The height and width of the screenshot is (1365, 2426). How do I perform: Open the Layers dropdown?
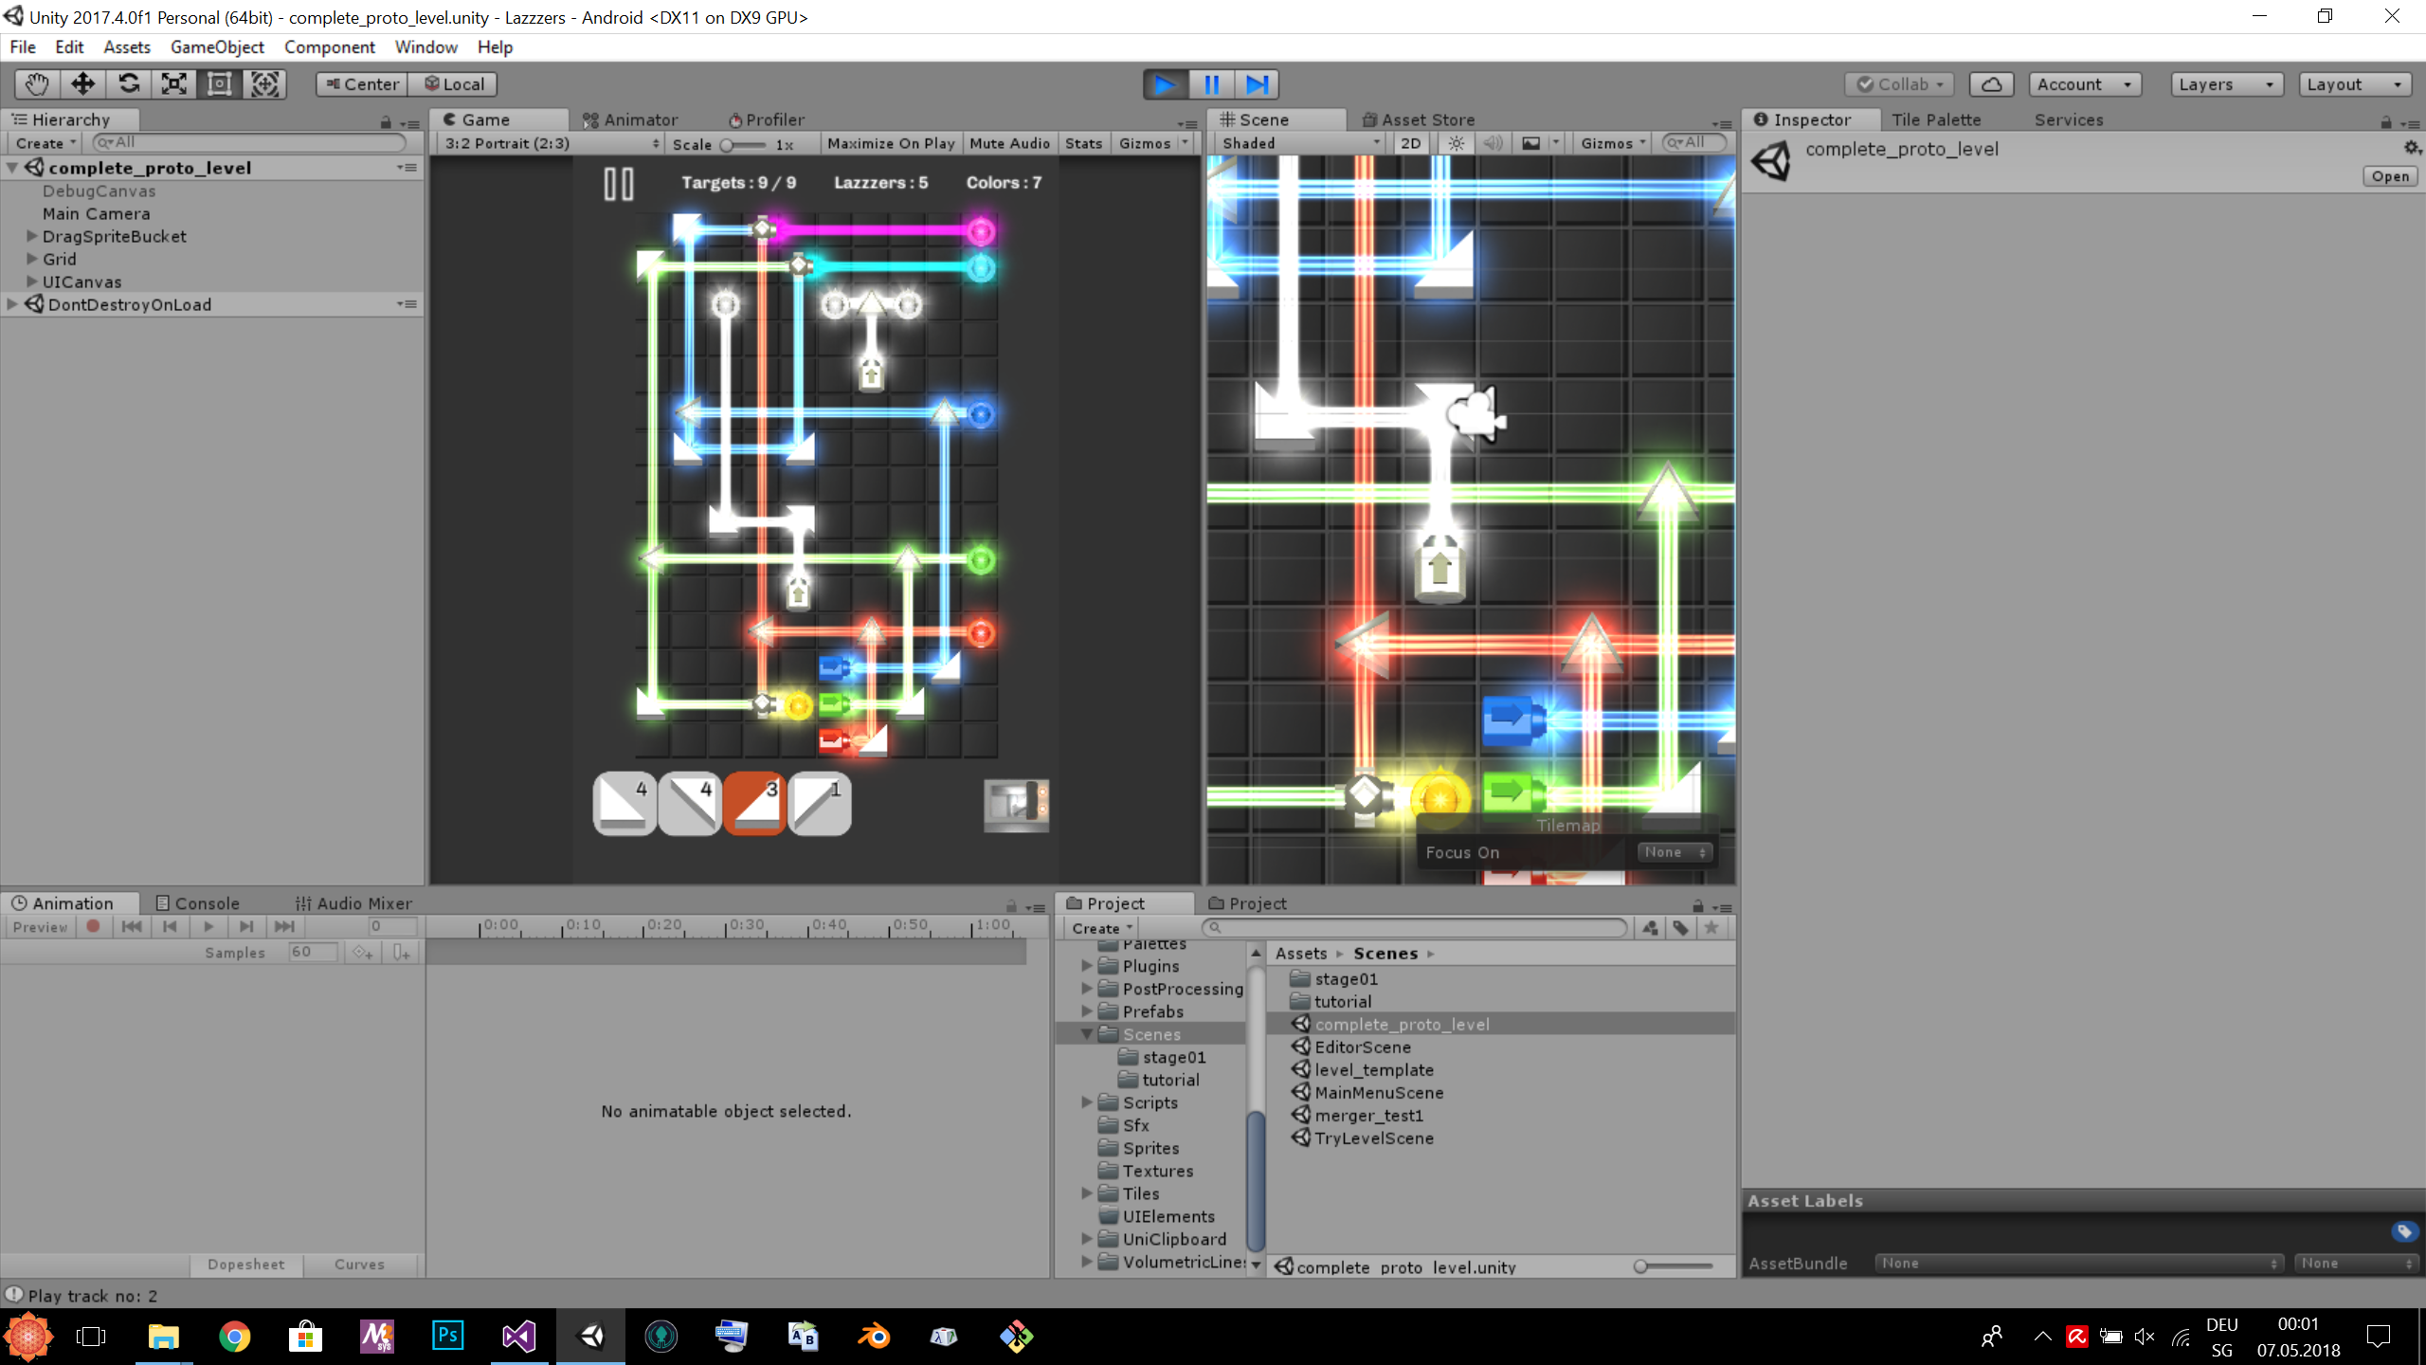(2225, 84)
